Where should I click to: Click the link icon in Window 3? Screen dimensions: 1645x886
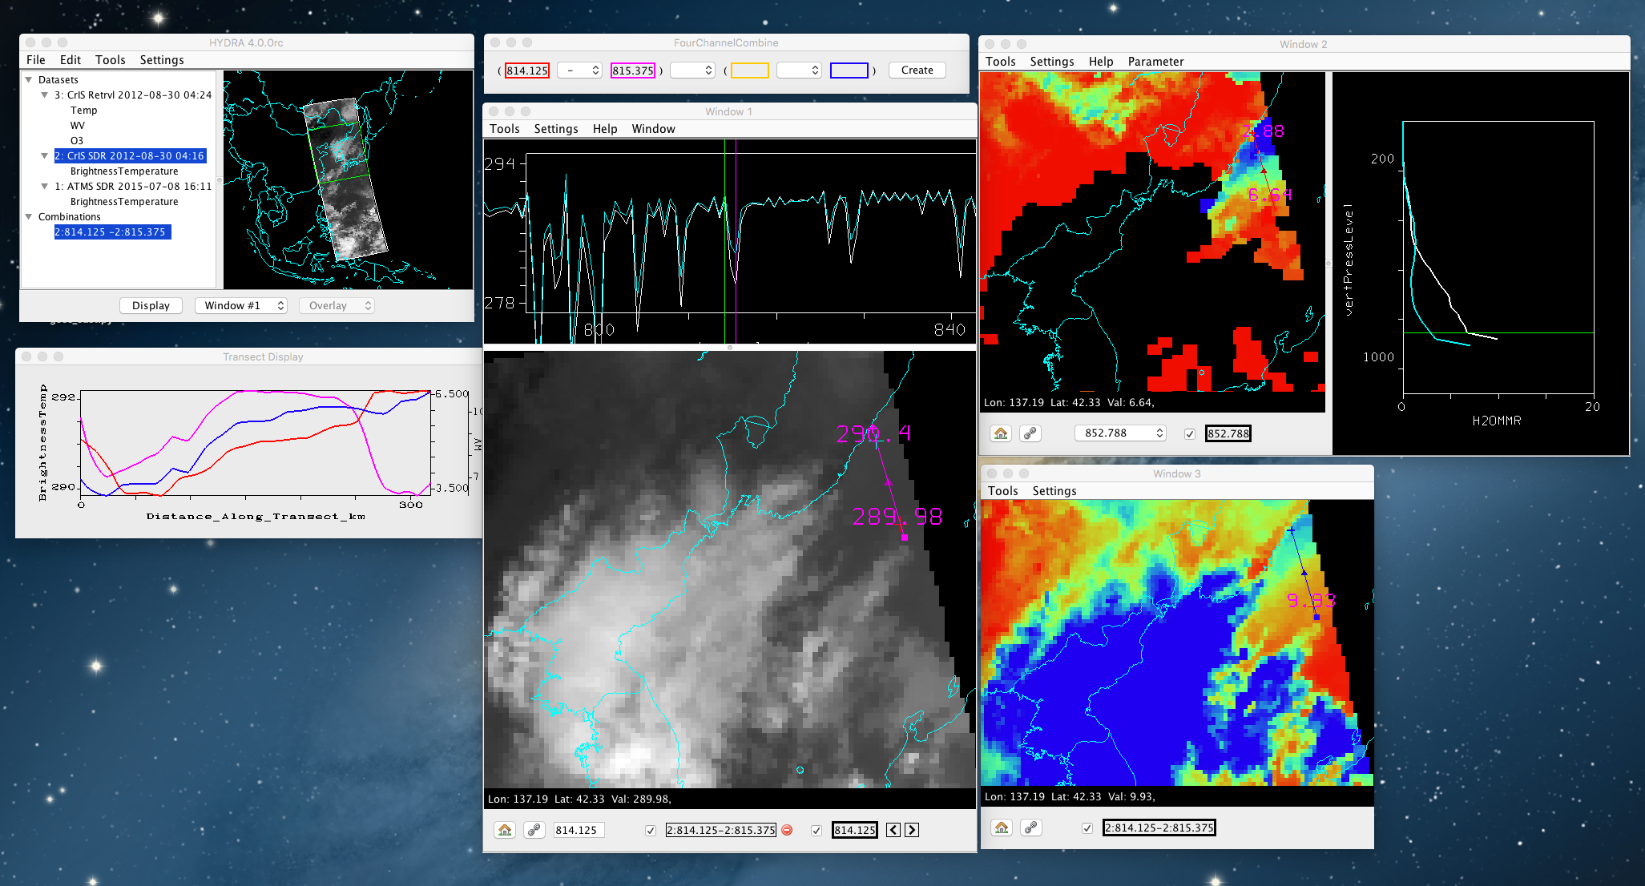click(x=1031, y=828)
